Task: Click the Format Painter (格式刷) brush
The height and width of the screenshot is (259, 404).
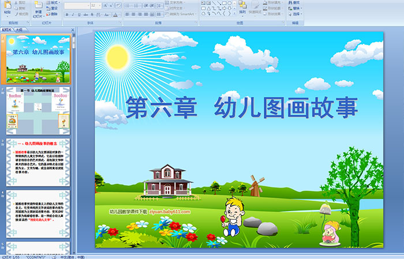Action: point(22,14)
